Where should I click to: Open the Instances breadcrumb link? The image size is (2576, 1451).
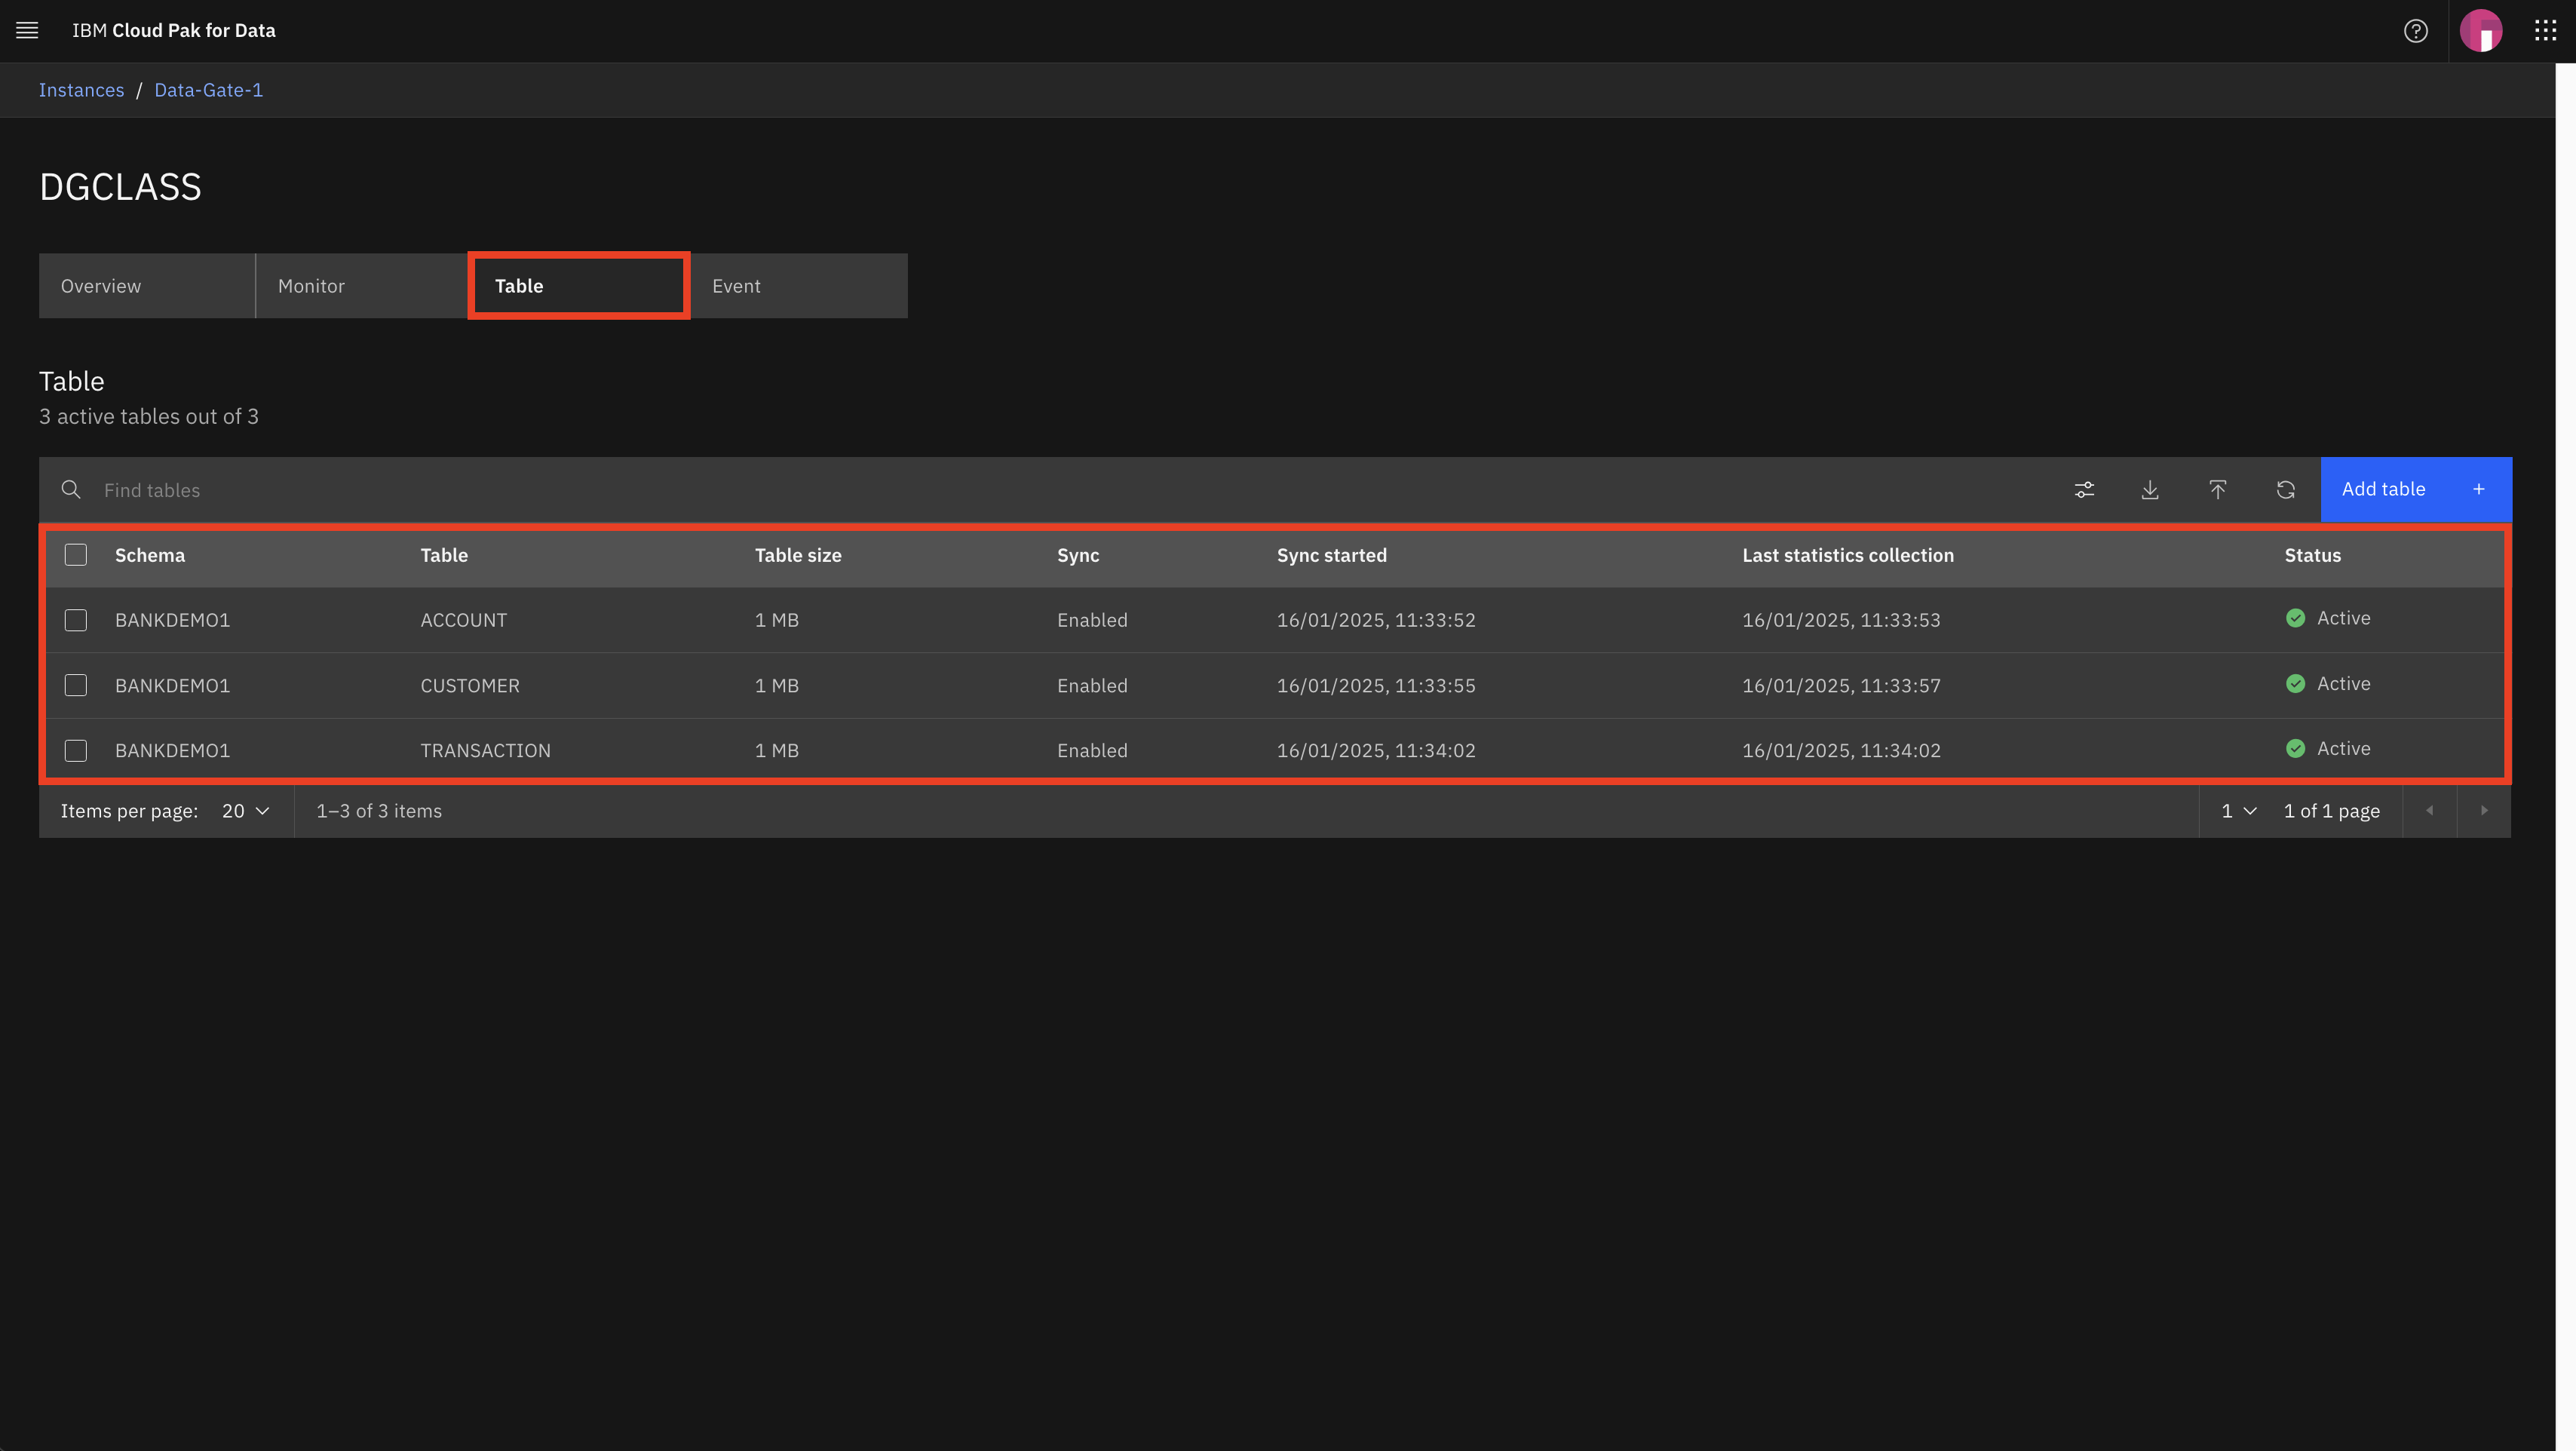pos(81,90)
